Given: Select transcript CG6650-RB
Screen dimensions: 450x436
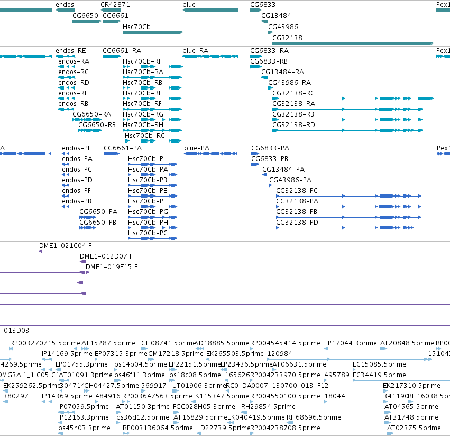Looking at the screenshot, I should pyautogui.click(x=97, y=125).
